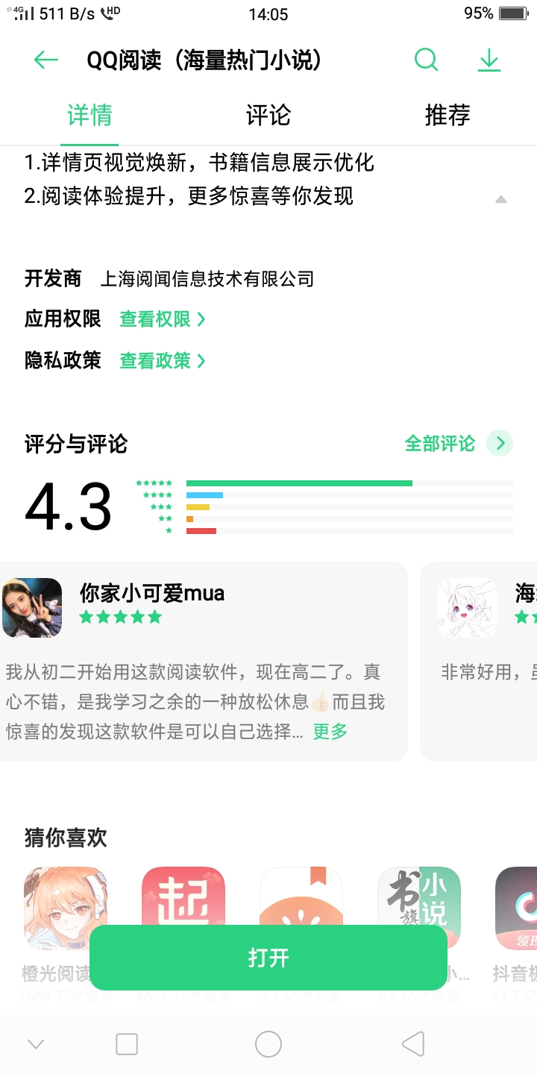Hide navigation bar with down chevron
This screenshot has width=537, height=1074.
pos(36,1044)
